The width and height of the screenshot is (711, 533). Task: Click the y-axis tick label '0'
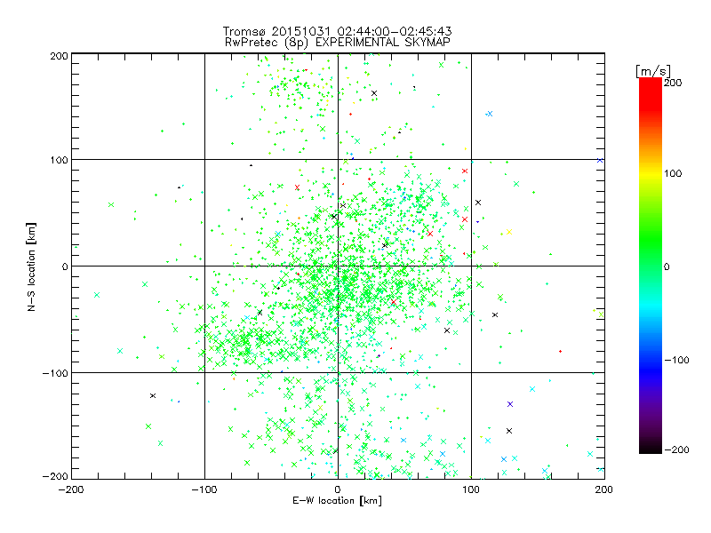point(65,266)
